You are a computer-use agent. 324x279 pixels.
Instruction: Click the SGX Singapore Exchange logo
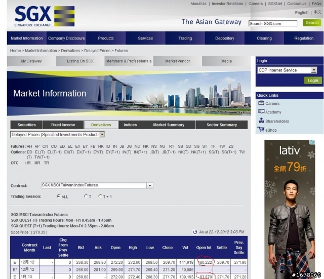coord(45,16)
